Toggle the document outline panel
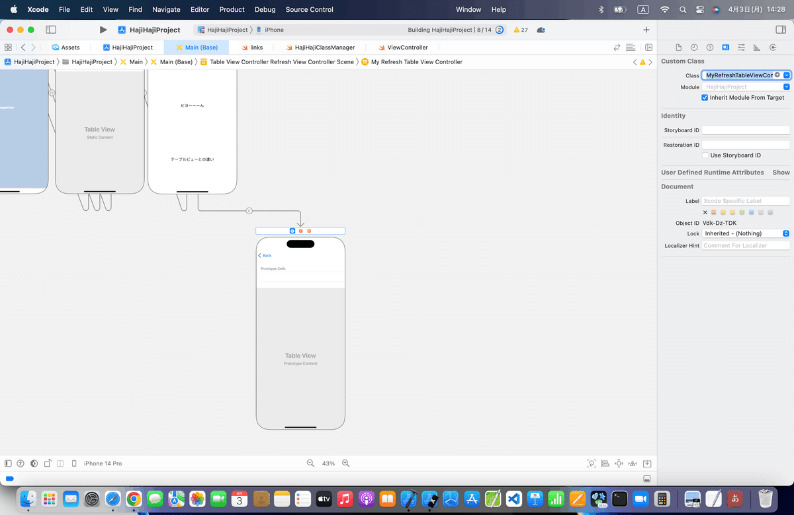Screen dimensions: 794x515 point(8,463)
